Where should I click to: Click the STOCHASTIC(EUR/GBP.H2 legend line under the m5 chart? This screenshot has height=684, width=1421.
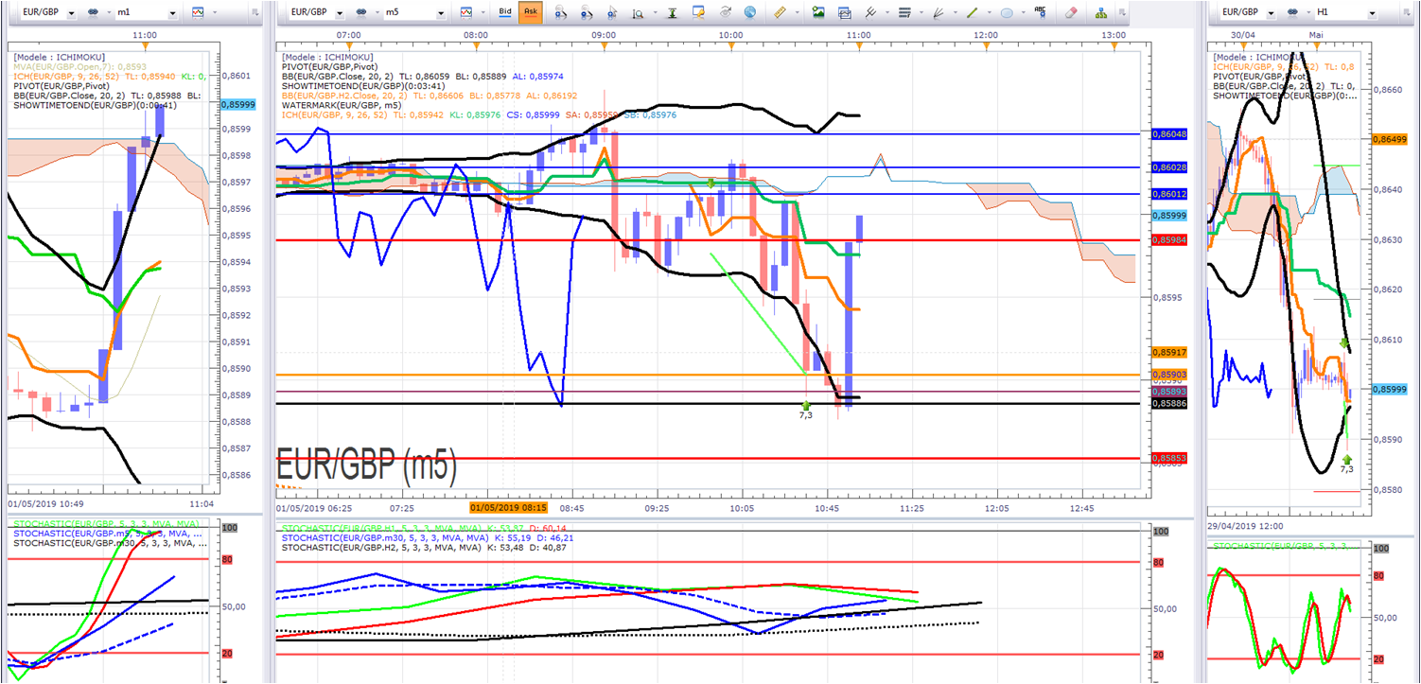pos(426,546)
